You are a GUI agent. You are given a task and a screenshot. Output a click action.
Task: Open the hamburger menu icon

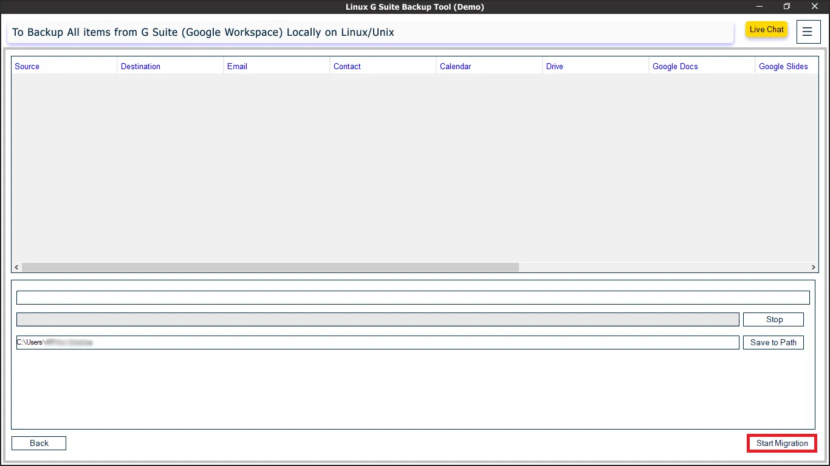click(x=808, y=32)
